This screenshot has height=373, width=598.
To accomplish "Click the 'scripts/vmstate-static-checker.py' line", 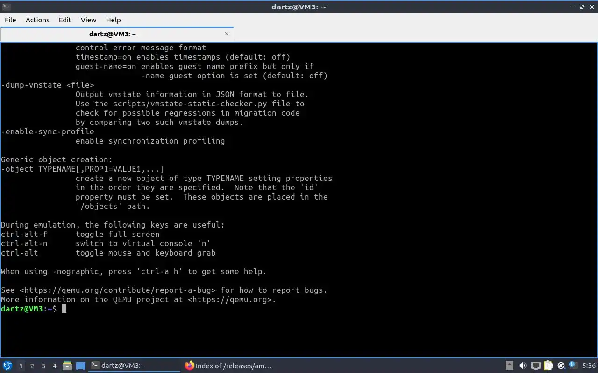I will [x=190, y=104].
